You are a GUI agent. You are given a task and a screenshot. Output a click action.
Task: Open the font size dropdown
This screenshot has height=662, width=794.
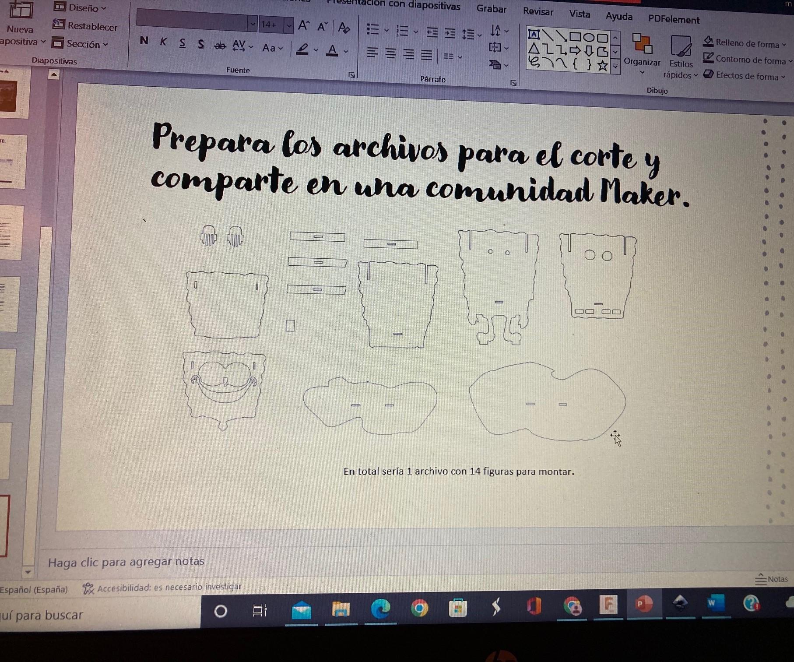[289, 25]
